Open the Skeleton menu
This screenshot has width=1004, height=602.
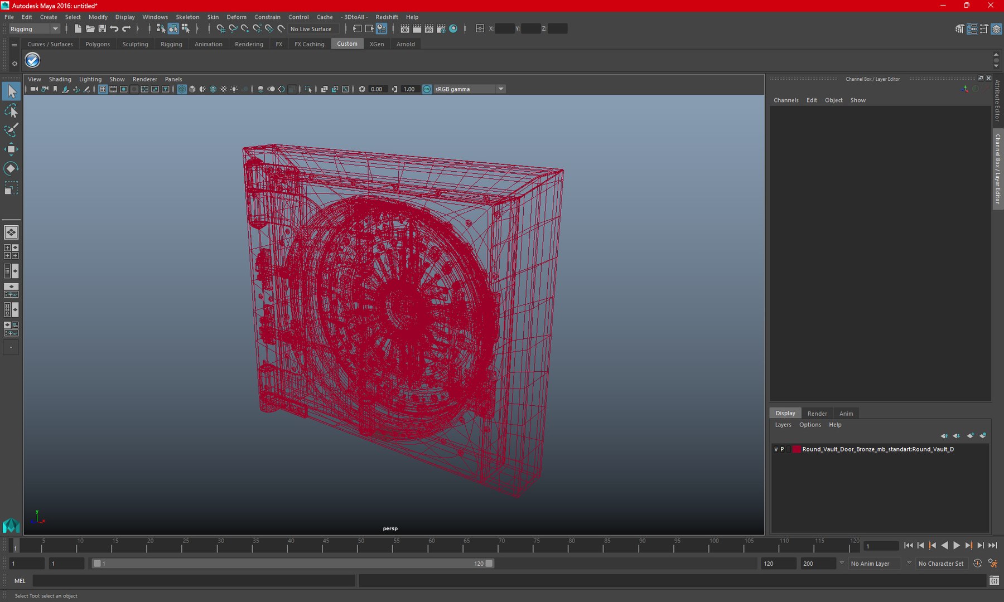coord(187,17)
